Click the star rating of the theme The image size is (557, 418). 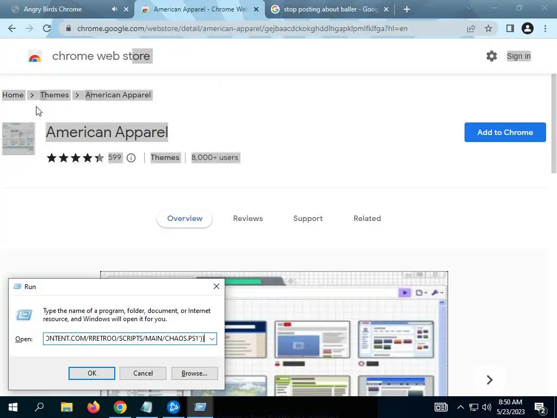(x=75, y=158)
